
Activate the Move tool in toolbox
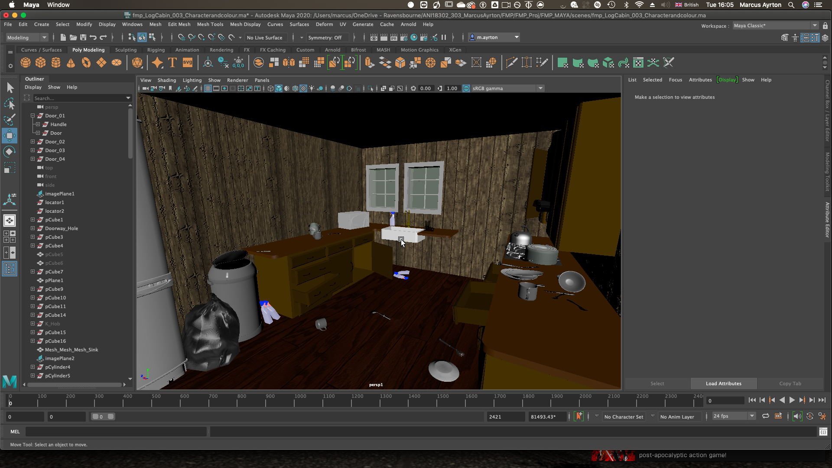(x=10, y=136)
